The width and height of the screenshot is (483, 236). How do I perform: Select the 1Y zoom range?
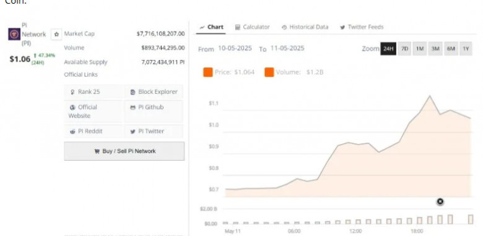point(466,49)
